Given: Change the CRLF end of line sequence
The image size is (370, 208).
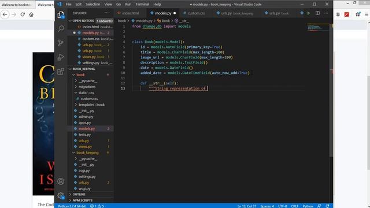Looking at the screenshot, I should (x=294, y=206).
